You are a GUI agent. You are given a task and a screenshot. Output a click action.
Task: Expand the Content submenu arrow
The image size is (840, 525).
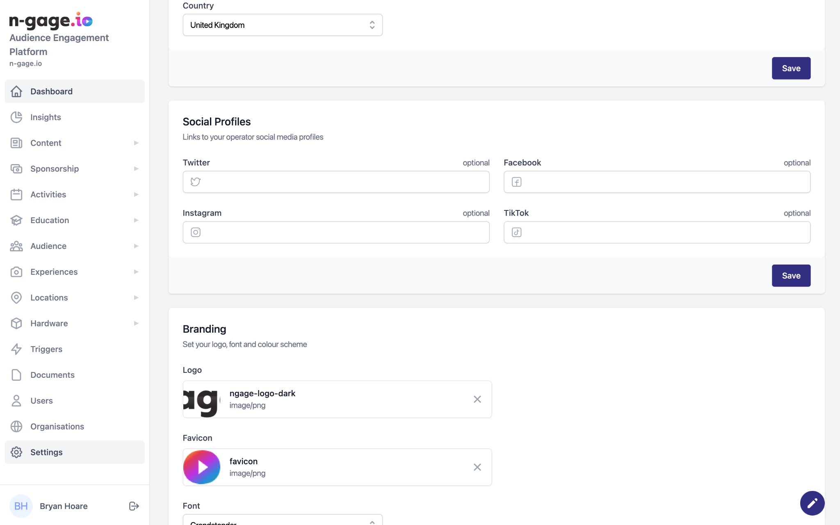(136, 143)
